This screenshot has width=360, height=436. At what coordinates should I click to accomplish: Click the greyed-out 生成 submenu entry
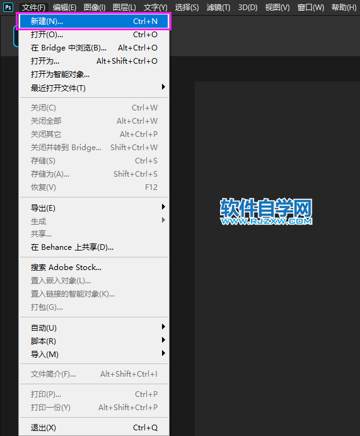coord(94,221)
